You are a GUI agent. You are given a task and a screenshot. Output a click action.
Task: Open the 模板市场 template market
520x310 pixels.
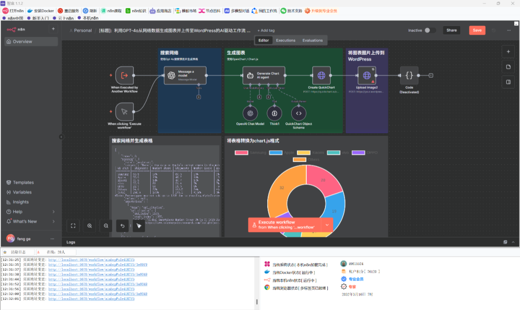point(185,11)
